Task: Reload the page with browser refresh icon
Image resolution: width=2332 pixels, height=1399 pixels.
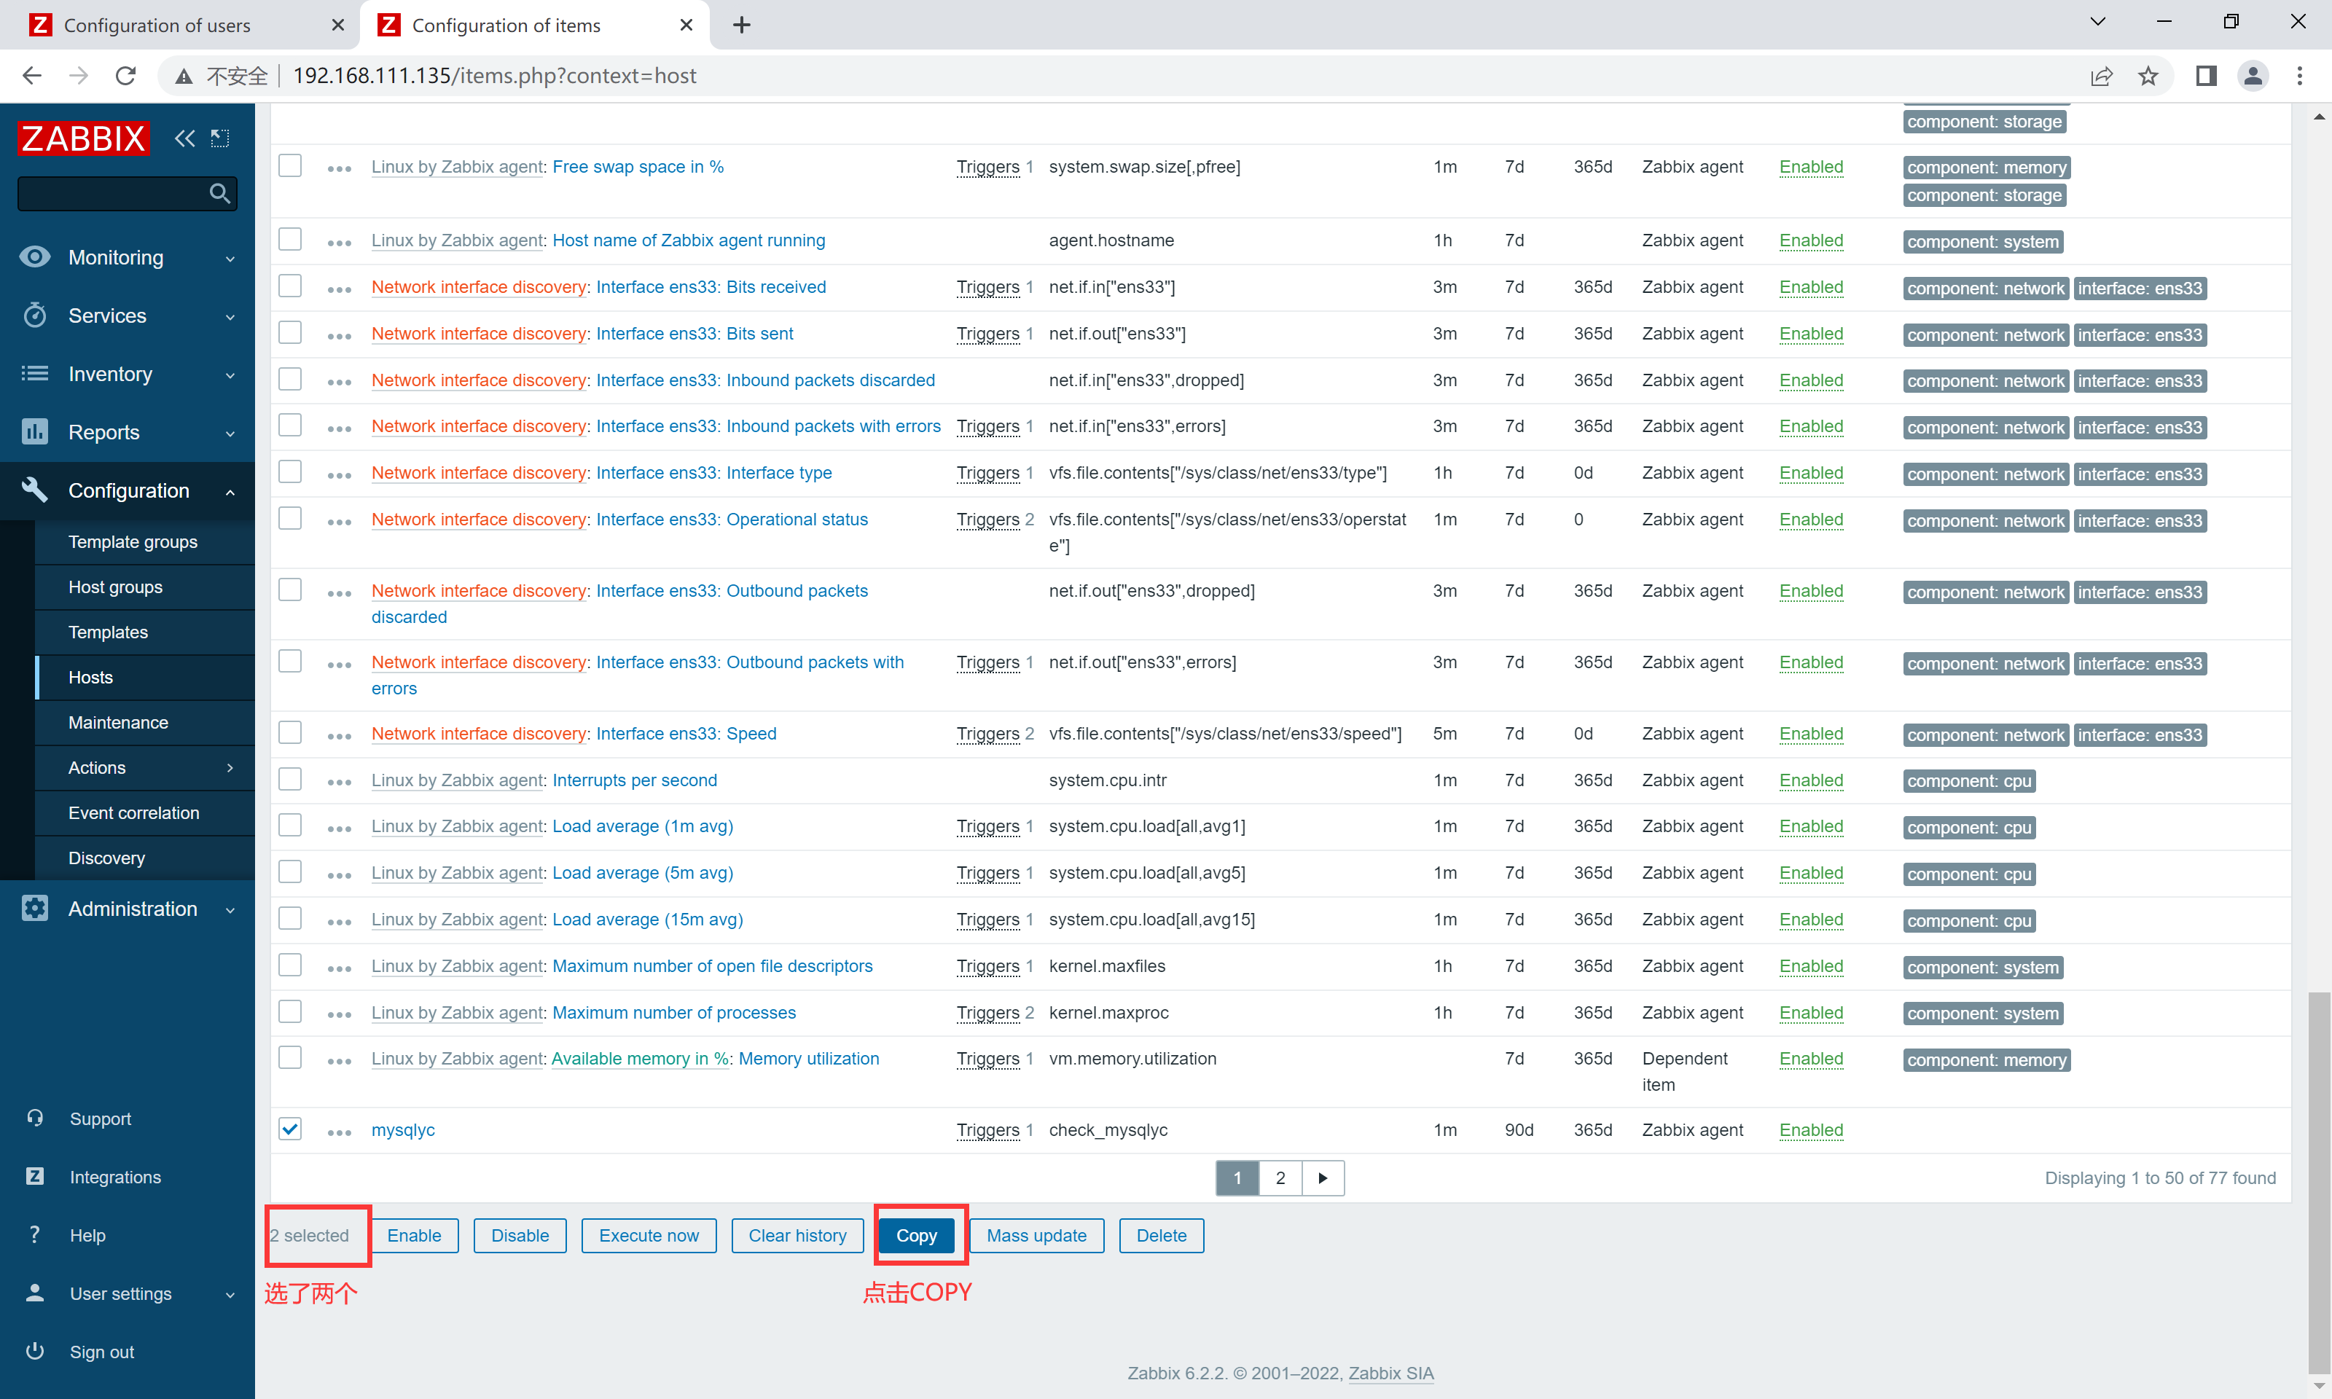Action: (x=125, y=76)
